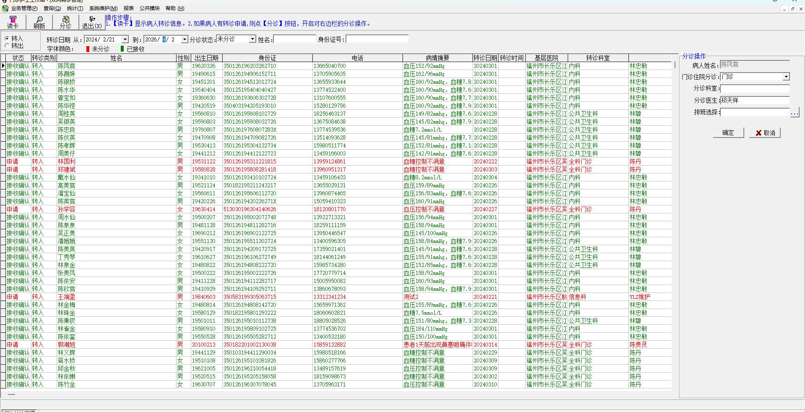Click the 出生日期 column header
Image resolution: width=805 pixels, height=412 pixels.
[x=206, y=58]
